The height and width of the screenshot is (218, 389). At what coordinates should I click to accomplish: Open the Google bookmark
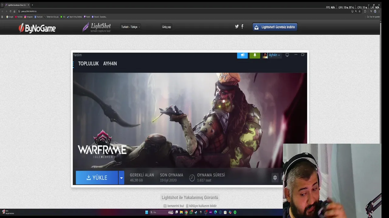10,17
